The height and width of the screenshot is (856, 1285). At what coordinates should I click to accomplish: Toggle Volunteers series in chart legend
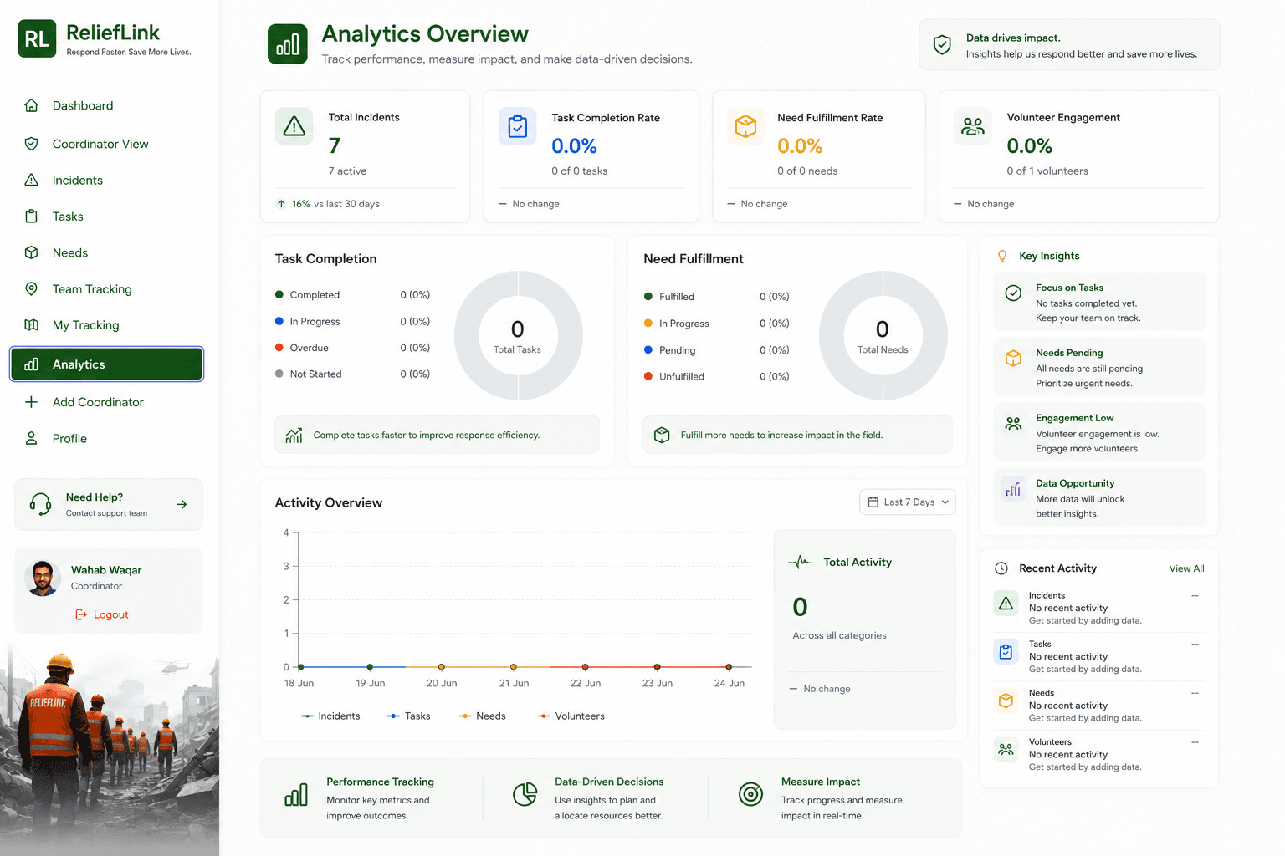pyautogui.click(x=571, y=716)
